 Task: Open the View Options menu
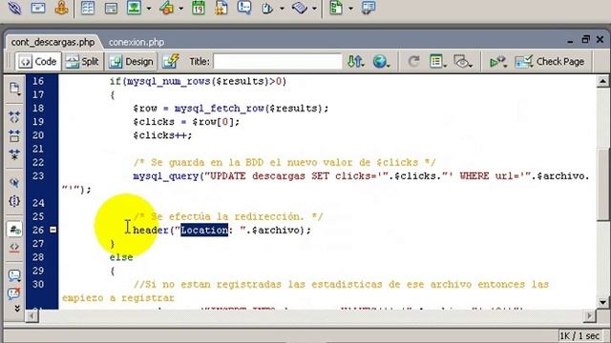click(437, 61)
